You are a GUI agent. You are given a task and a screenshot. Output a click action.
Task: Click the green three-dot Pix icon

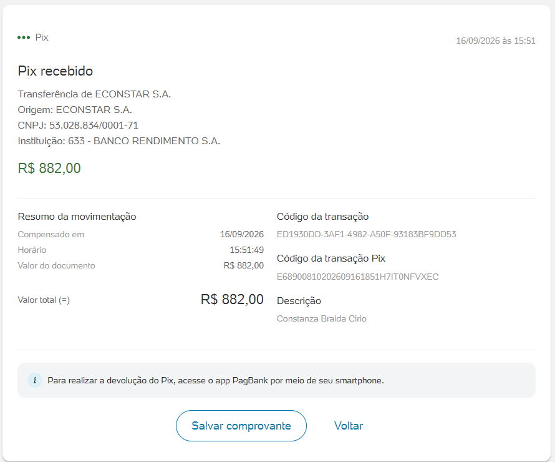24,37
